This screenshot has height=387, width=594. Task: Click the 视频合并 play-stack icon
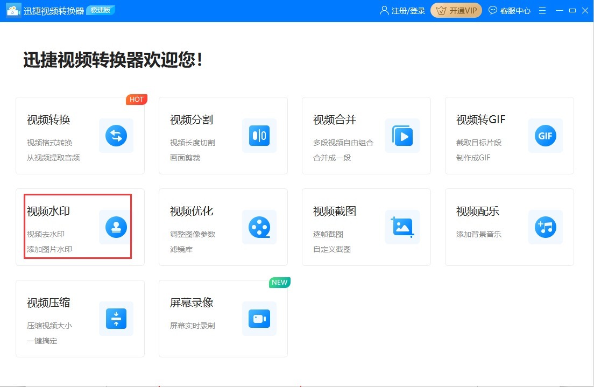[x=402, y=136]
